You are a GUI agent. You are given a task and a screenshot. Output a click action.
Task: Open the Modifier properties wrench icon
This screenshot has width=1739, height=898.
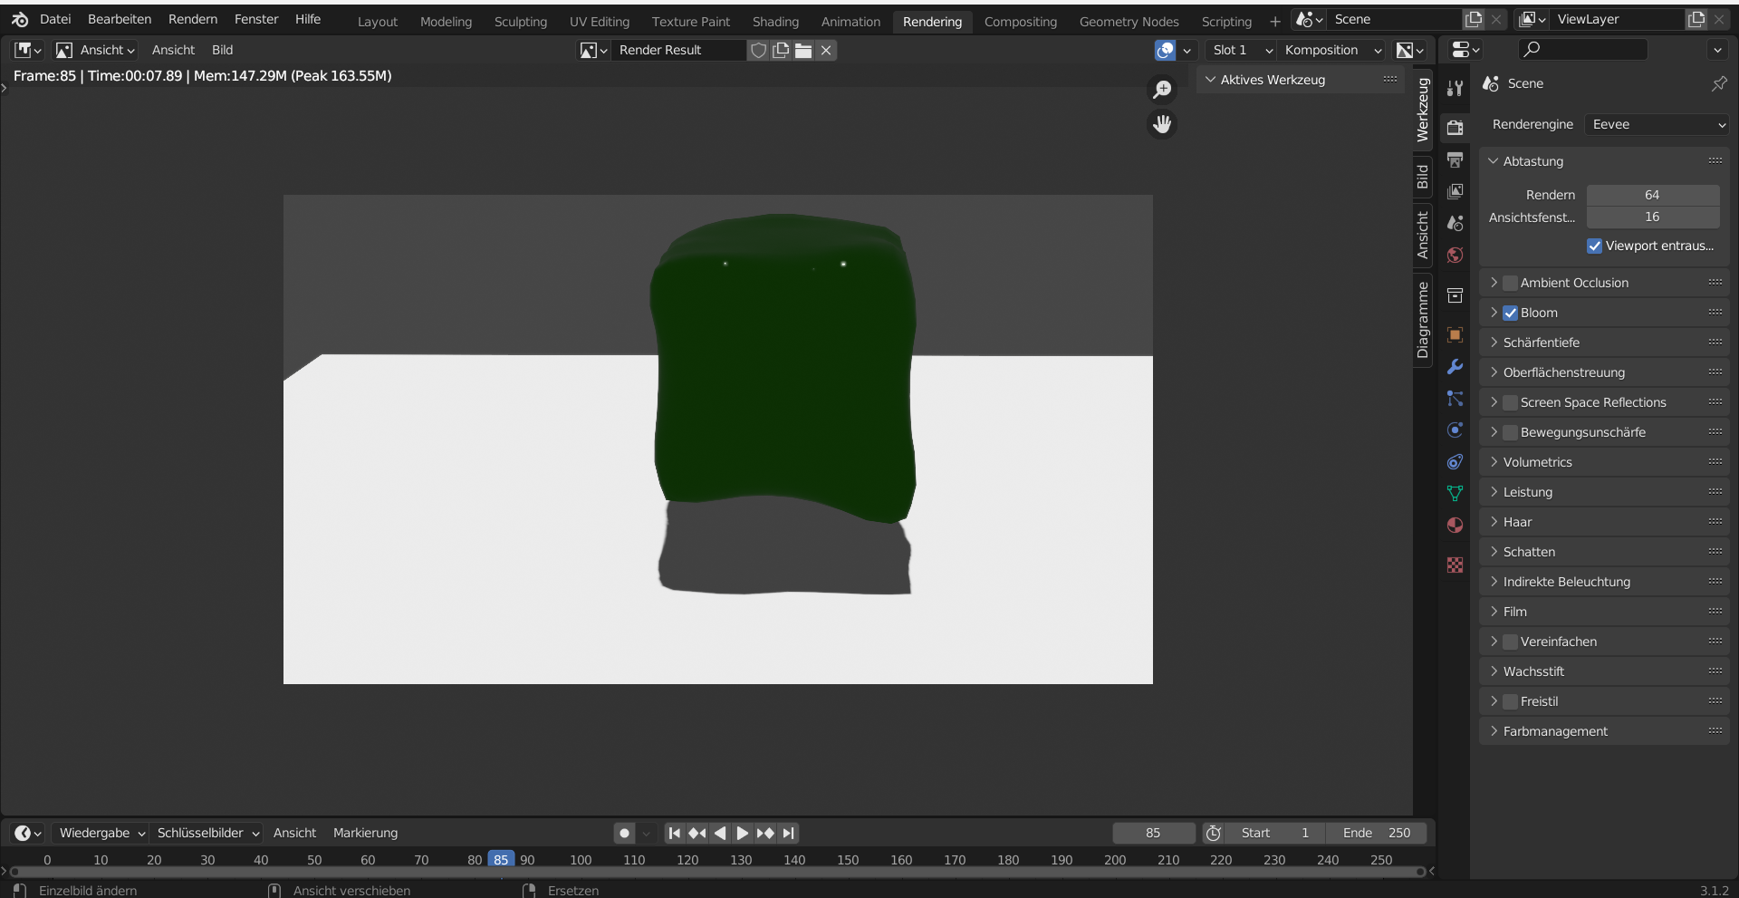(x=1455, y=367)
